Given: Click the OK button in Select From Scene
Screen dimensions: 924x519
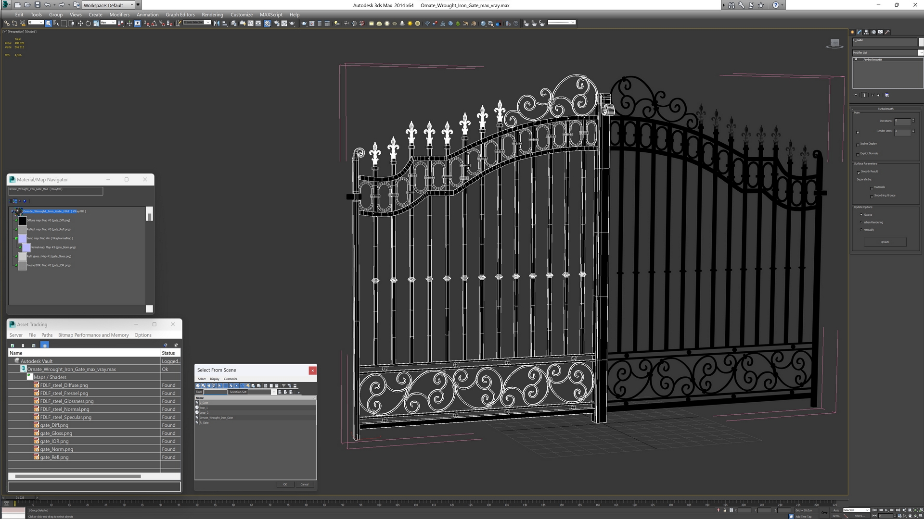Looking at the screenshot, I should pyautogui.click(x=285, y=483).
